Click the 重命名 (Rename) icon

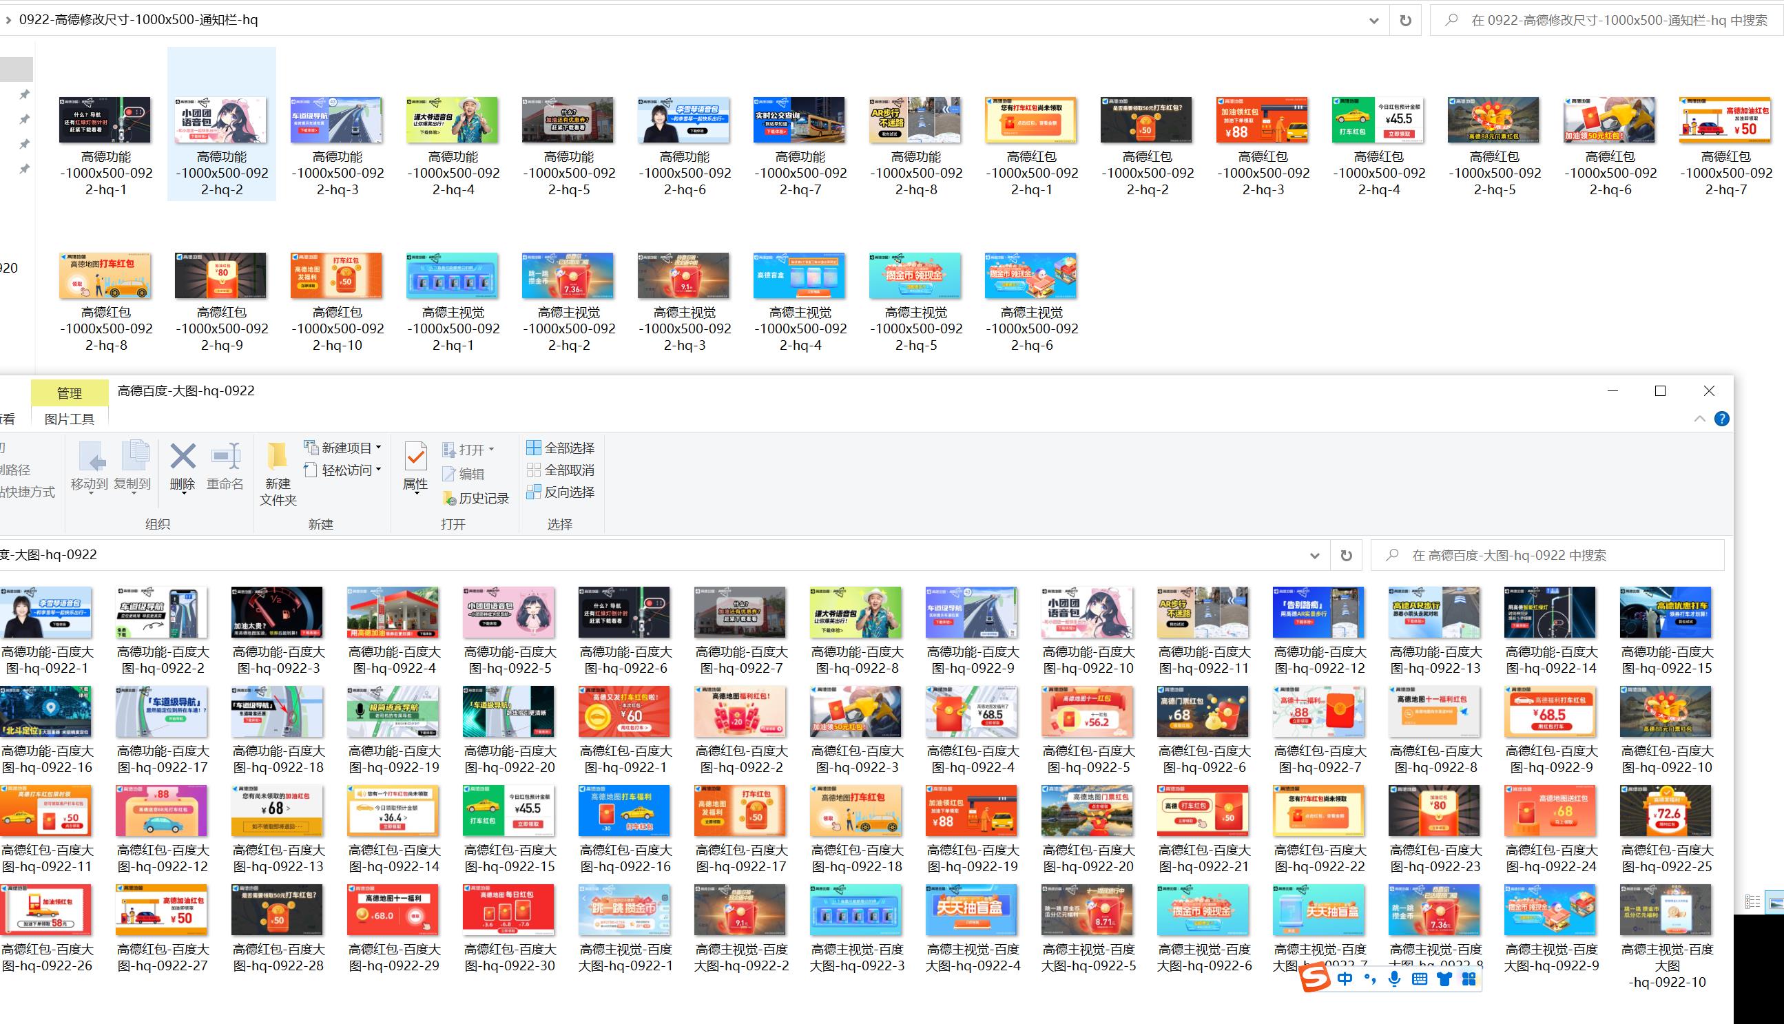226,457
